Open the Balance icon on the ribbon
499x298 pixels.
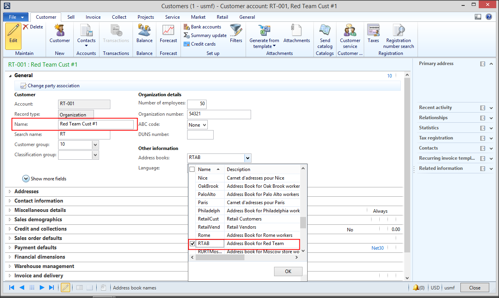click(144, 35)
